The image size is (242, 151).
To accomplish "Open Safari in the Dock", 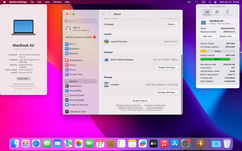I will point(36,144).
